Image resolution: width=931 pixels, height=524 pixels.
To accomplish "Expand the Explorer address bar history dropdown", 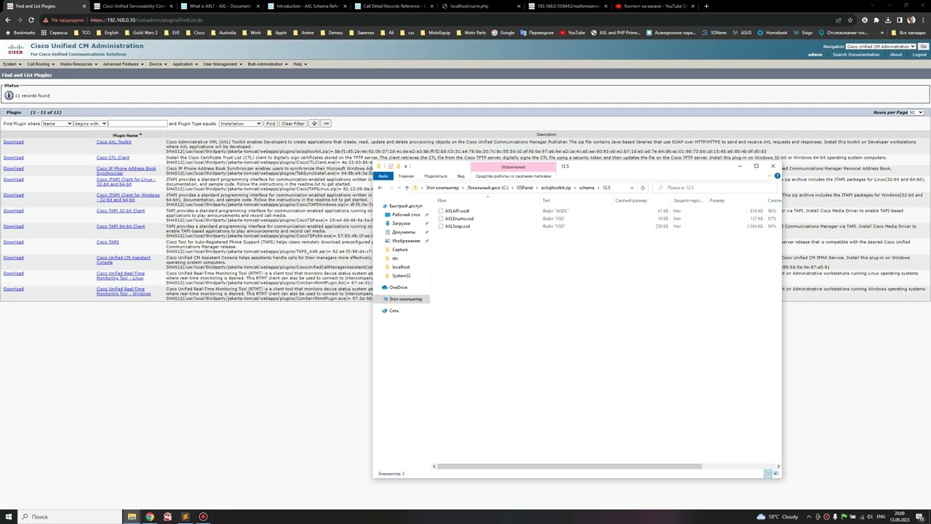I will (x=632, y=188).
